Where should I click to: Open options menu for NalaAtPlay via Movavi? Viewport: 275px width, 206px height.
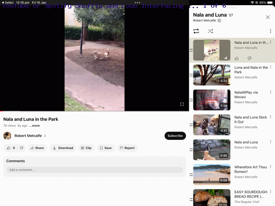[x=271, y=92]
